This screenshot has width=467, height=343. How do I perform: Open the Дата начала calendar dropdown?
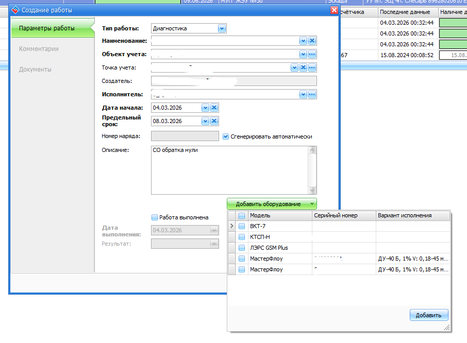coord(205,108)
